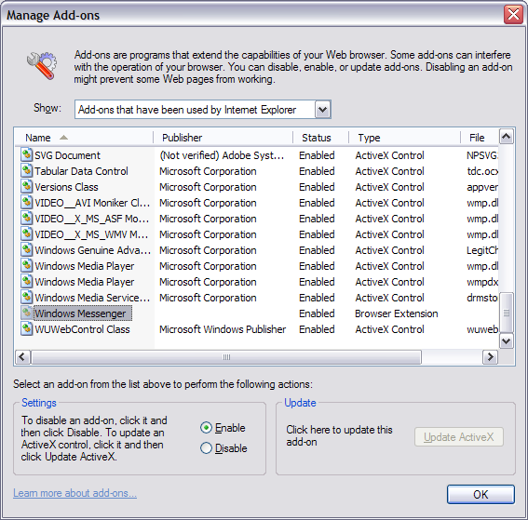
Task: Click ActiveX Control type of SVG Document row
Action: [389, 155]
